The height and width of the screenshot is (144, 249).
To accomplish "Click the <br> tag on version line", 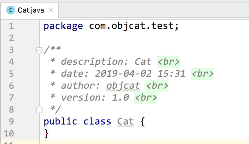I will [146, 98].
